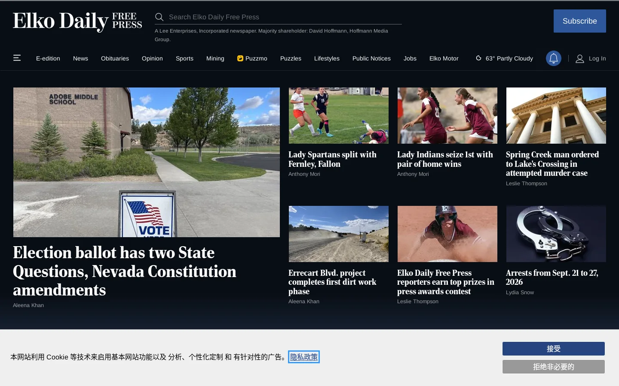This screenshot has width=619, height=386.
Task: Click the Subscribe button
Action: 579,21
